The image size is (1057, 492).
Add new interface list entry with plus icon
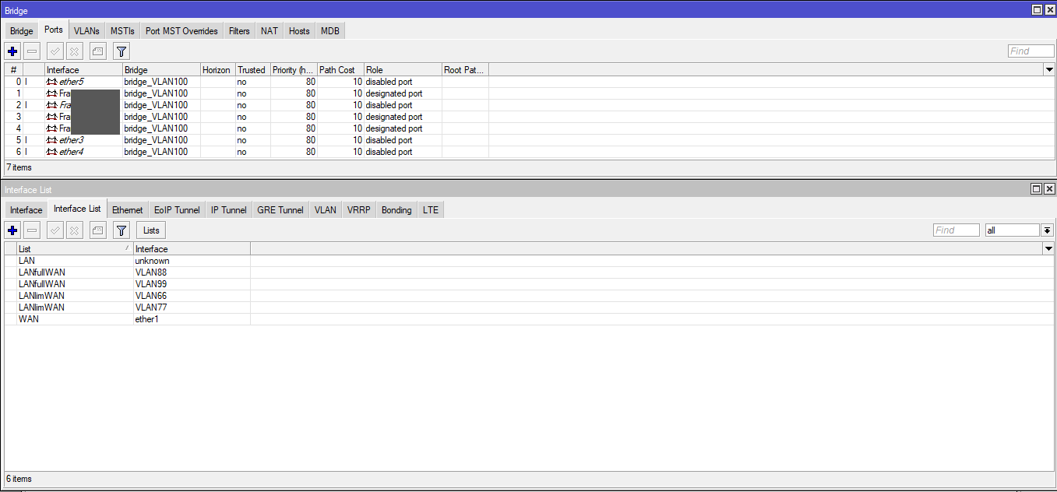tap(12, 230)
